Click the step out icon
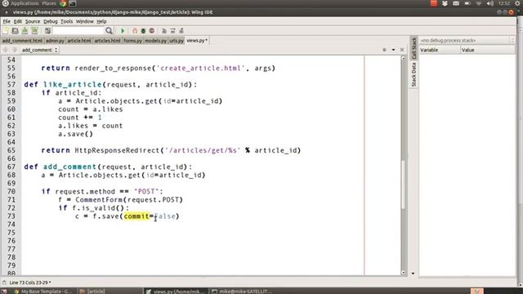 click(181, 31)
